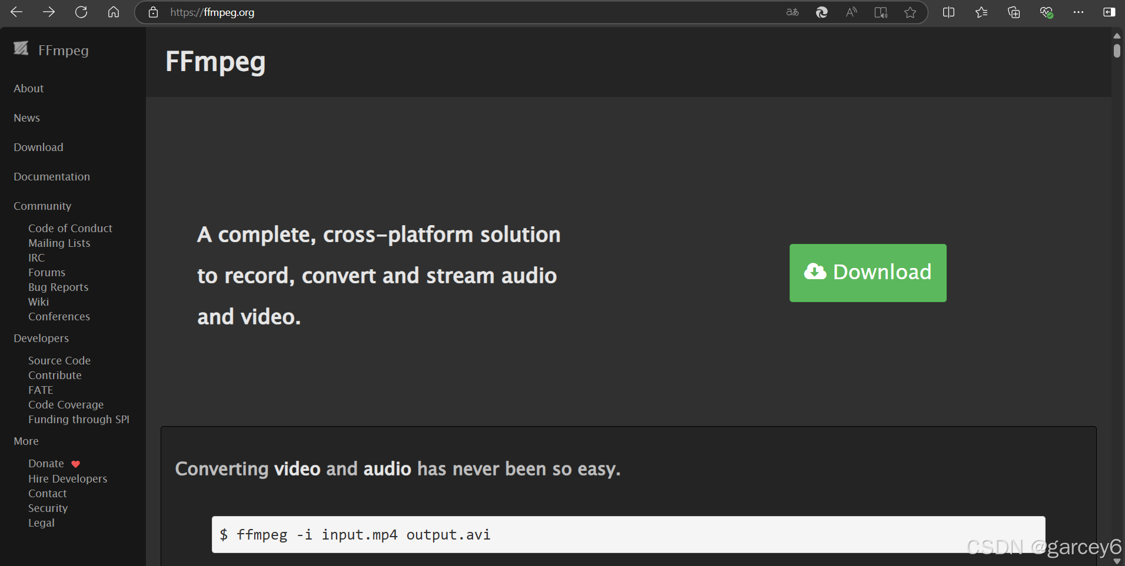Screen dimensions: 1125x566
Task: Open the Conferences link
Action: click(x=59, y=316)
